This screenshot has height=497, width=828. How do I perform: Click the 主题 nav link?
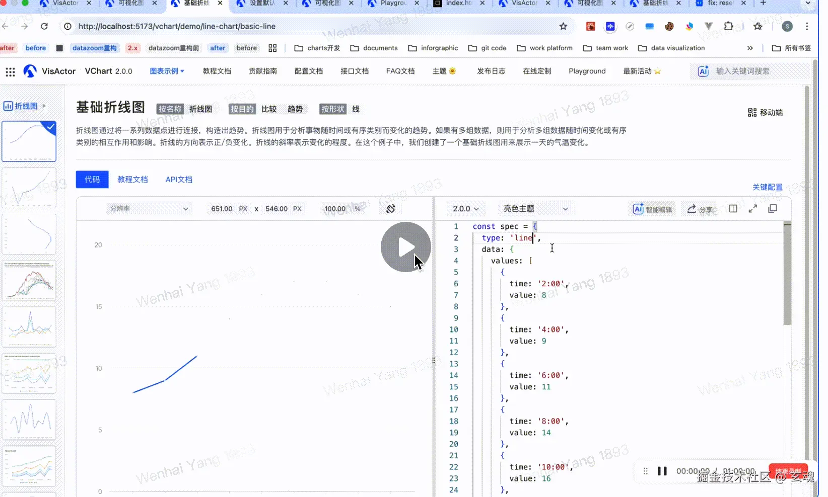(x=444, y=71)
